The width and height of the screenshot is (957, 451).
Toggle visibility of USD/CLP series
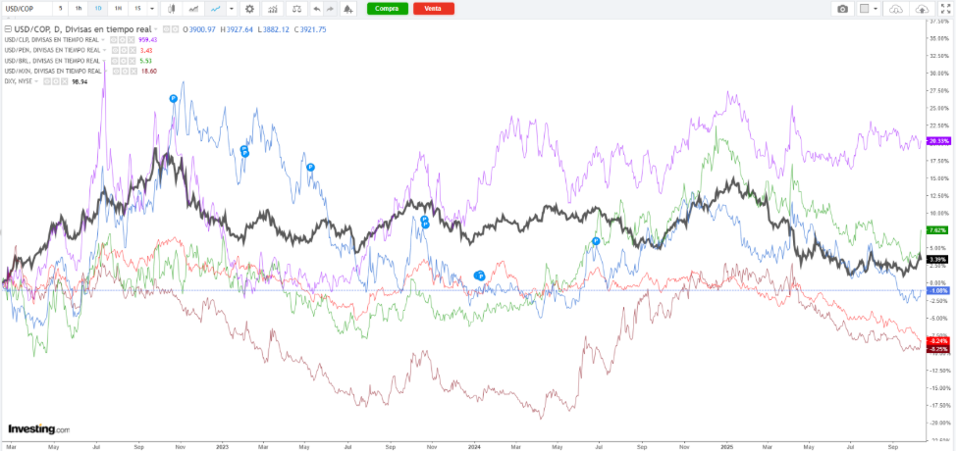115,40
